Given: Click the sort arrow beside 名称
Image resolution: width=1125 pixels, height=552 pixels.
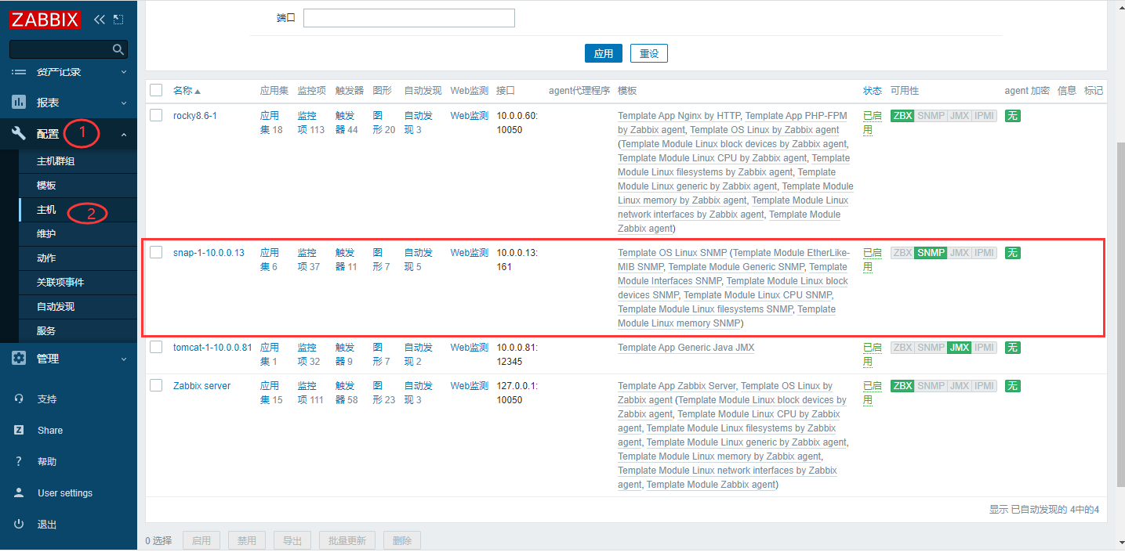Looking at the screenshot, I should 198,92.
